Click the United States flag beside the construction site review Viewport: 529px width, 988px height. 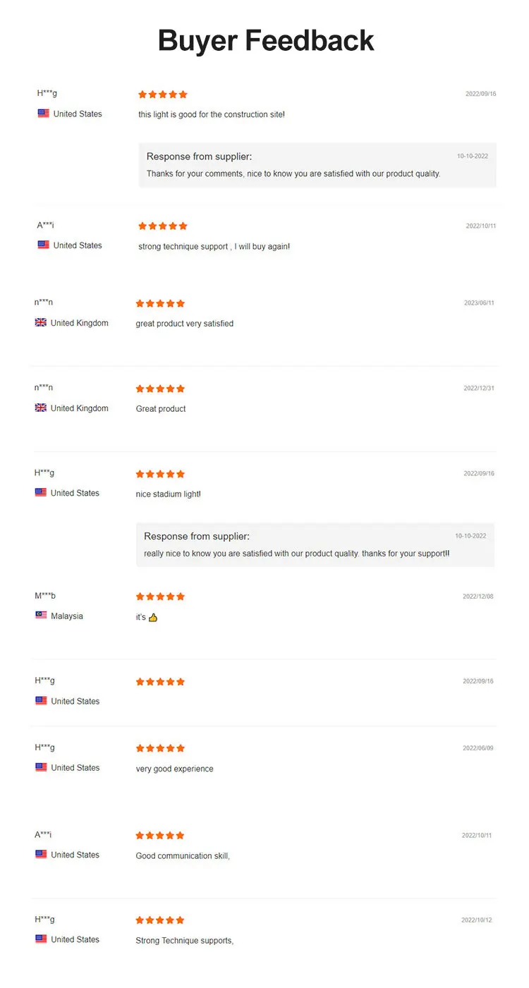pos(44,114)
